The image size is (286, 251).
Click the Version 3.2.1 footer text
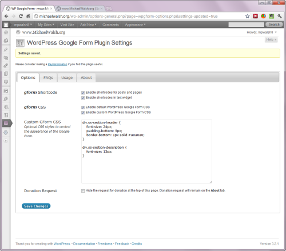coord(269,244)
